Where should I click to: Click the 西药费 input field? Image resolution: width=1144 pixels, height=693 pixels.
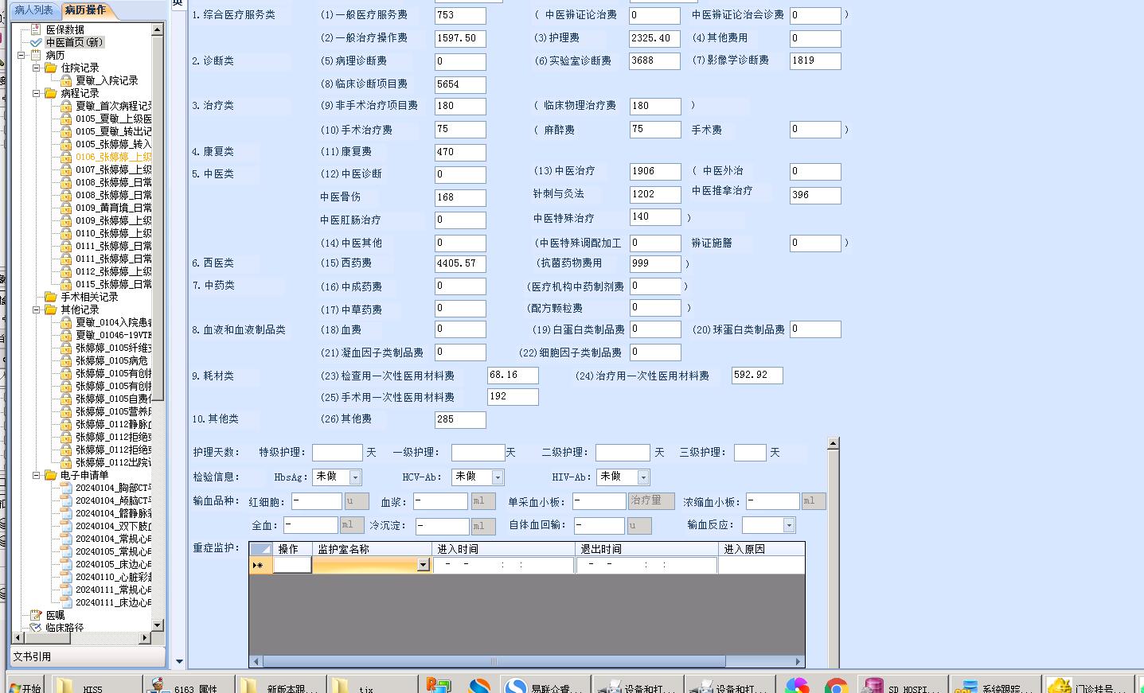point(460,264)
